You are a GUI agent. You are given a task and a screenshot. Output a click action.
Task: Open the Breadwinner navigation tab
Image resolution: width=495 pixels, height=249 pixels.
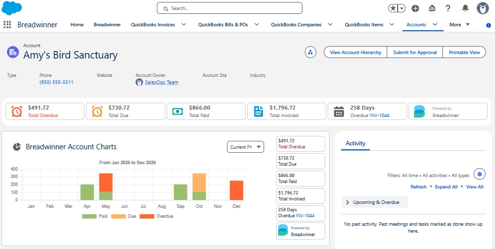pyautogui.click(x=107, y=25)
